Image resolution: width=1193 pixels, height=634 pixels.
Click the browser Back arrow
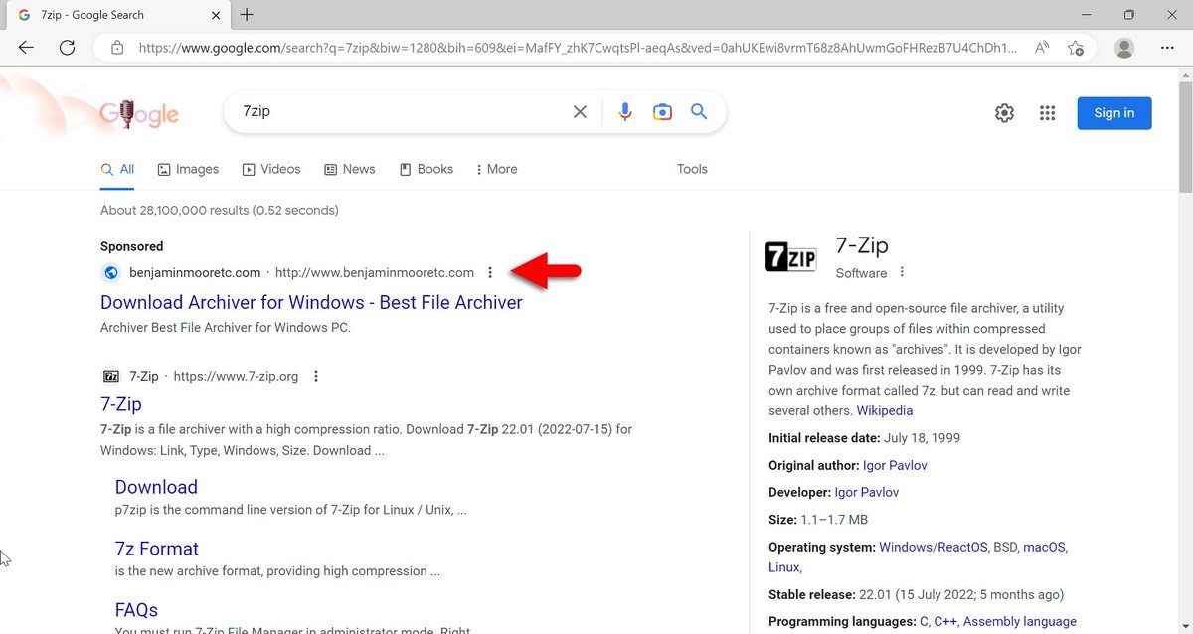(26, 47)
